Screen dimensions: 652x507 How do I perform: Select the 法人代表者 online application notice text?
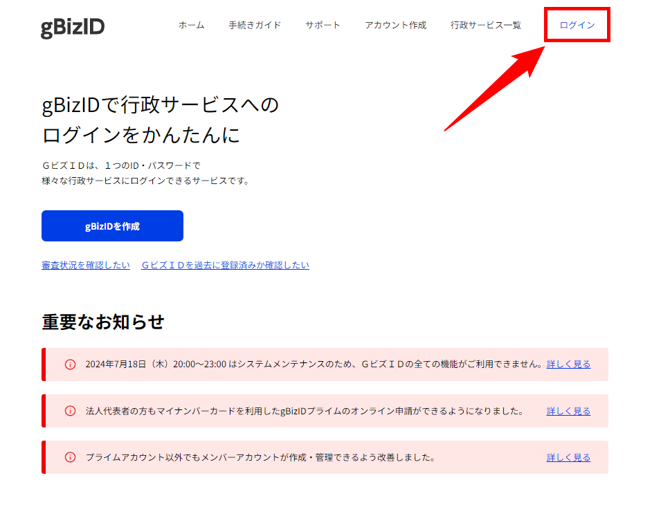[x=305, y=411]
